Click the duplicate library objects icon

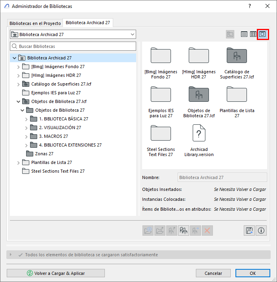[184, 231]
